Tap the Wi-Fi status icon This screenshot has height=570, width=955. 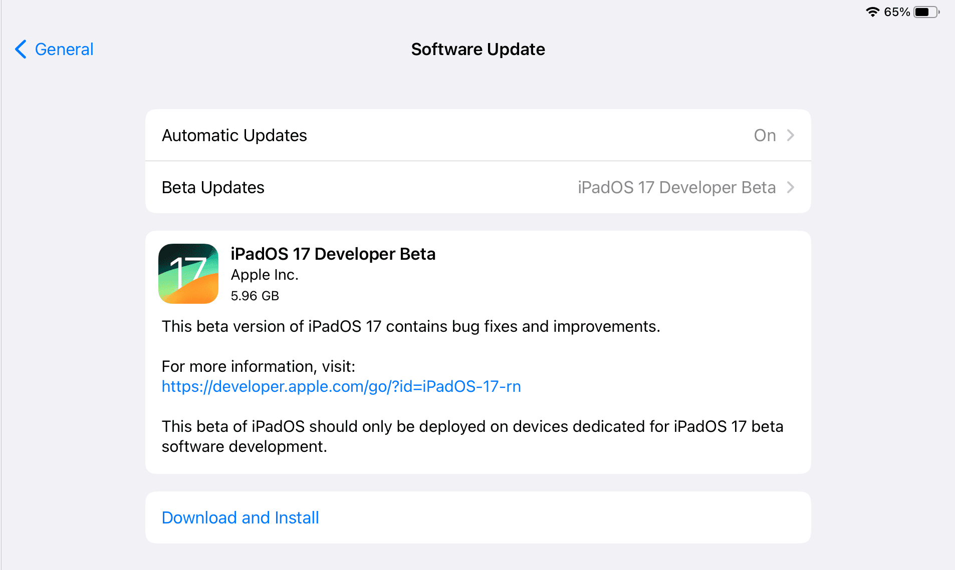[x=872, y=12]
